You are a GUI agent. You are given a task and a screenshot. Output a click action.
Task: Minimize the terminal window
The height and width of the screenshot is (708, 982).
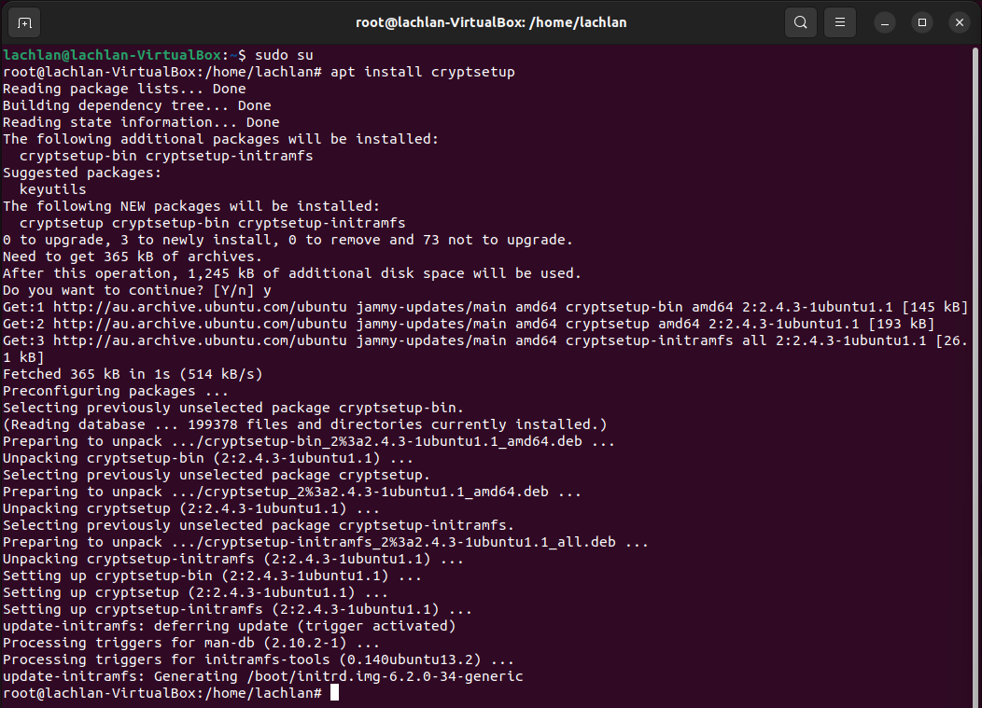coord(884,21)
